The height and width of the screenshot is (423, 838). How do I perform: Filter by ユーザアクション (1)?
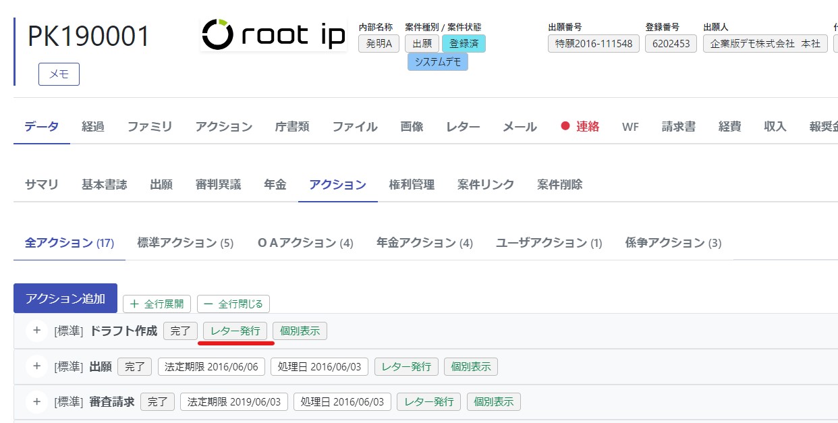(x=549, y=243)
